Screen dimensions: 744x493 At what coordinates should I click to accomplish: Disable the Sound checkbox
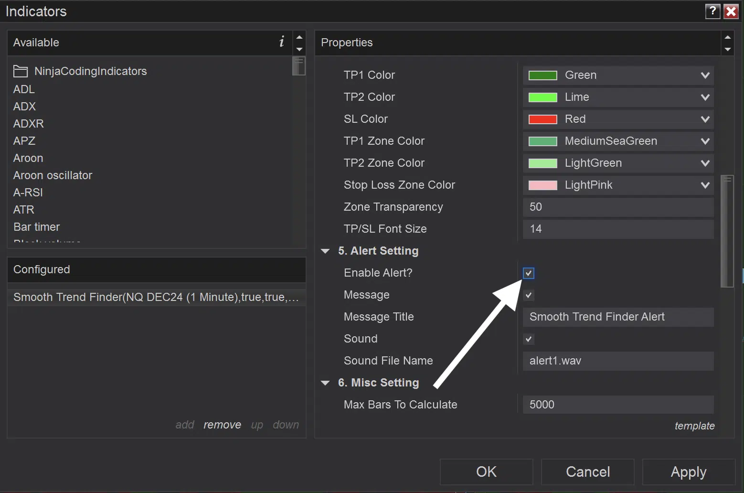528,339
